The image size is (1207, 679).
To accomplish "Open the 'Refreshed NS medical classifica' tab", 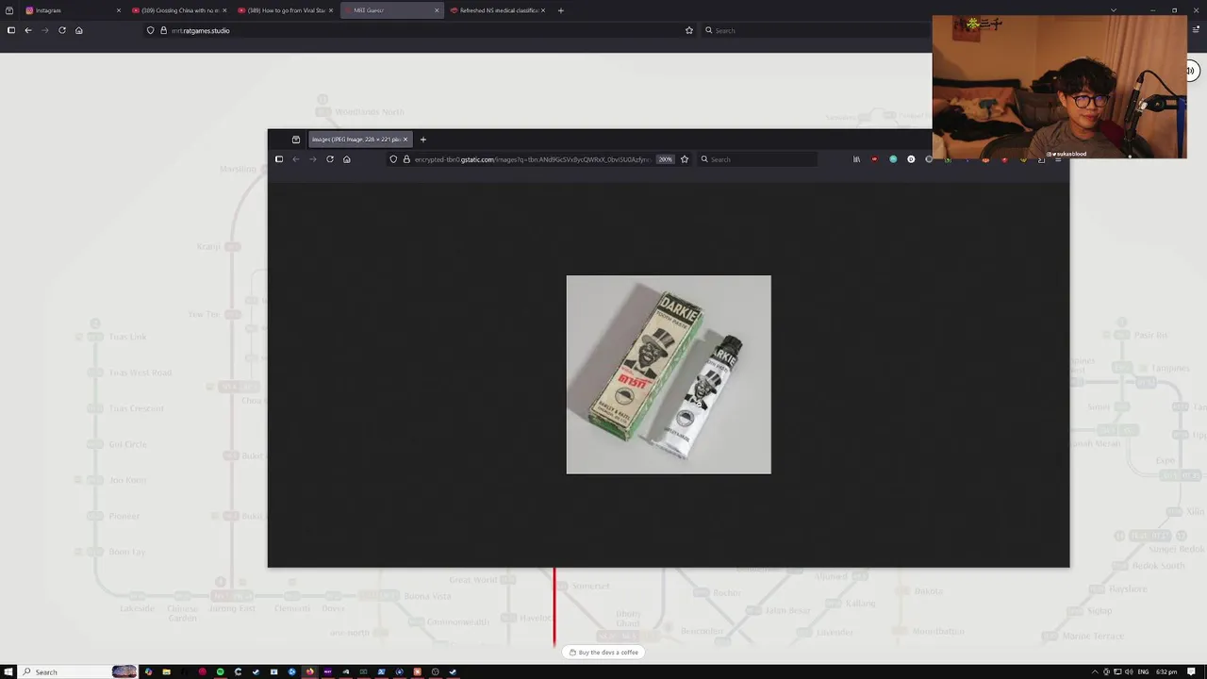I will click(x=498, y=10).
